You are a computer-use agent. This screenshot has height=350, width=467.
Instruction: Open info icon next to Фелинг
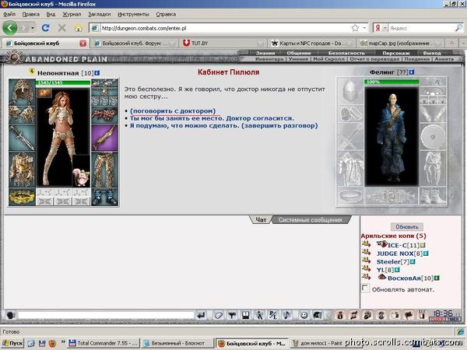(412, 72)
